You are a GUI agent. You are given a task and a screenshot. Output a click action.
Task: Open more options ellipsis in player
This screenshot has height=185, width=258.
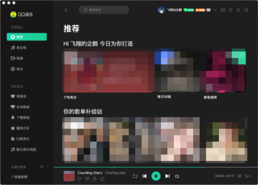click(x=102, y=179)
